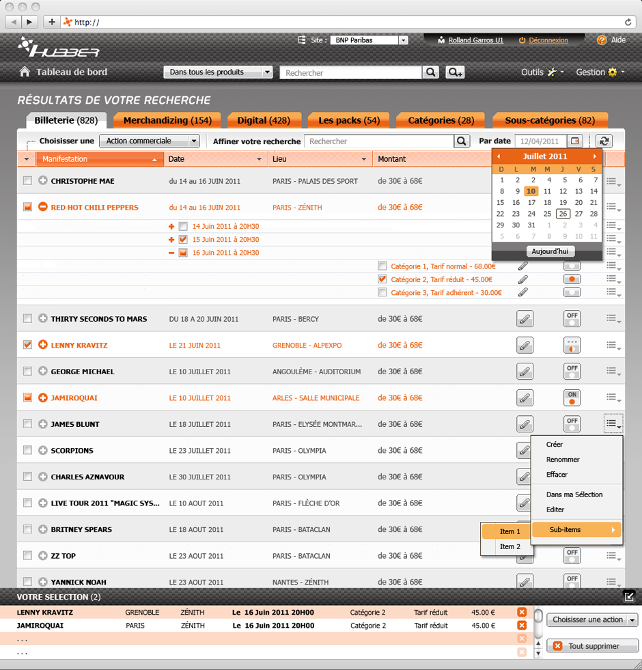
Task: Open the Gestion menu
Action: [x=600, y=72]
